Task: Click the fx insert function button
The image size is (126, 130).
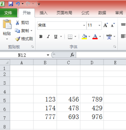Action: click(72, 55)
